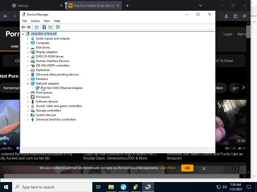Expand the DVD/CD-ROM drives chevron
Viewport: 257px width, 192px height.
pyautogui.click(x=28, y=57)
